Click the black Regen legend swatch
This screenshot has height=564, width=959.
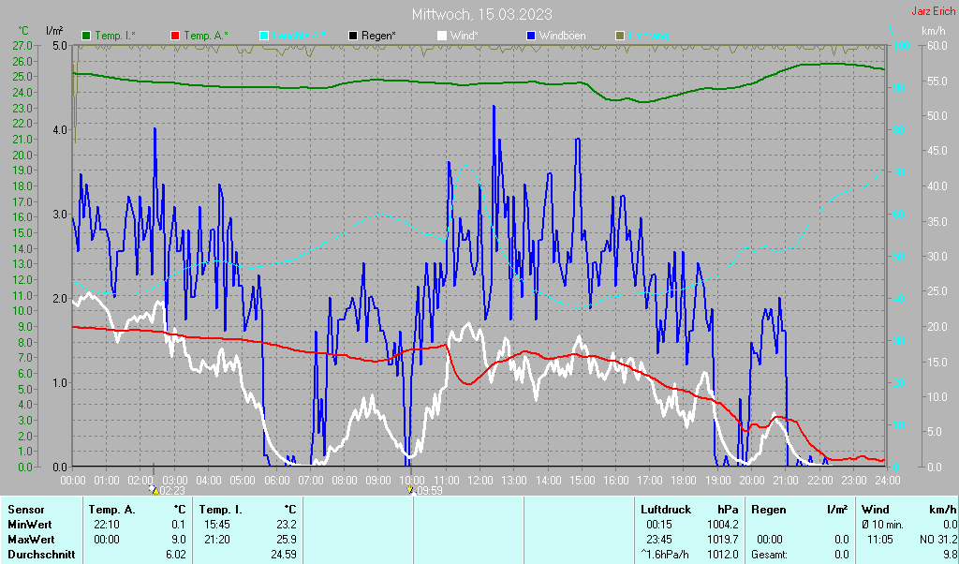[353, 36]
